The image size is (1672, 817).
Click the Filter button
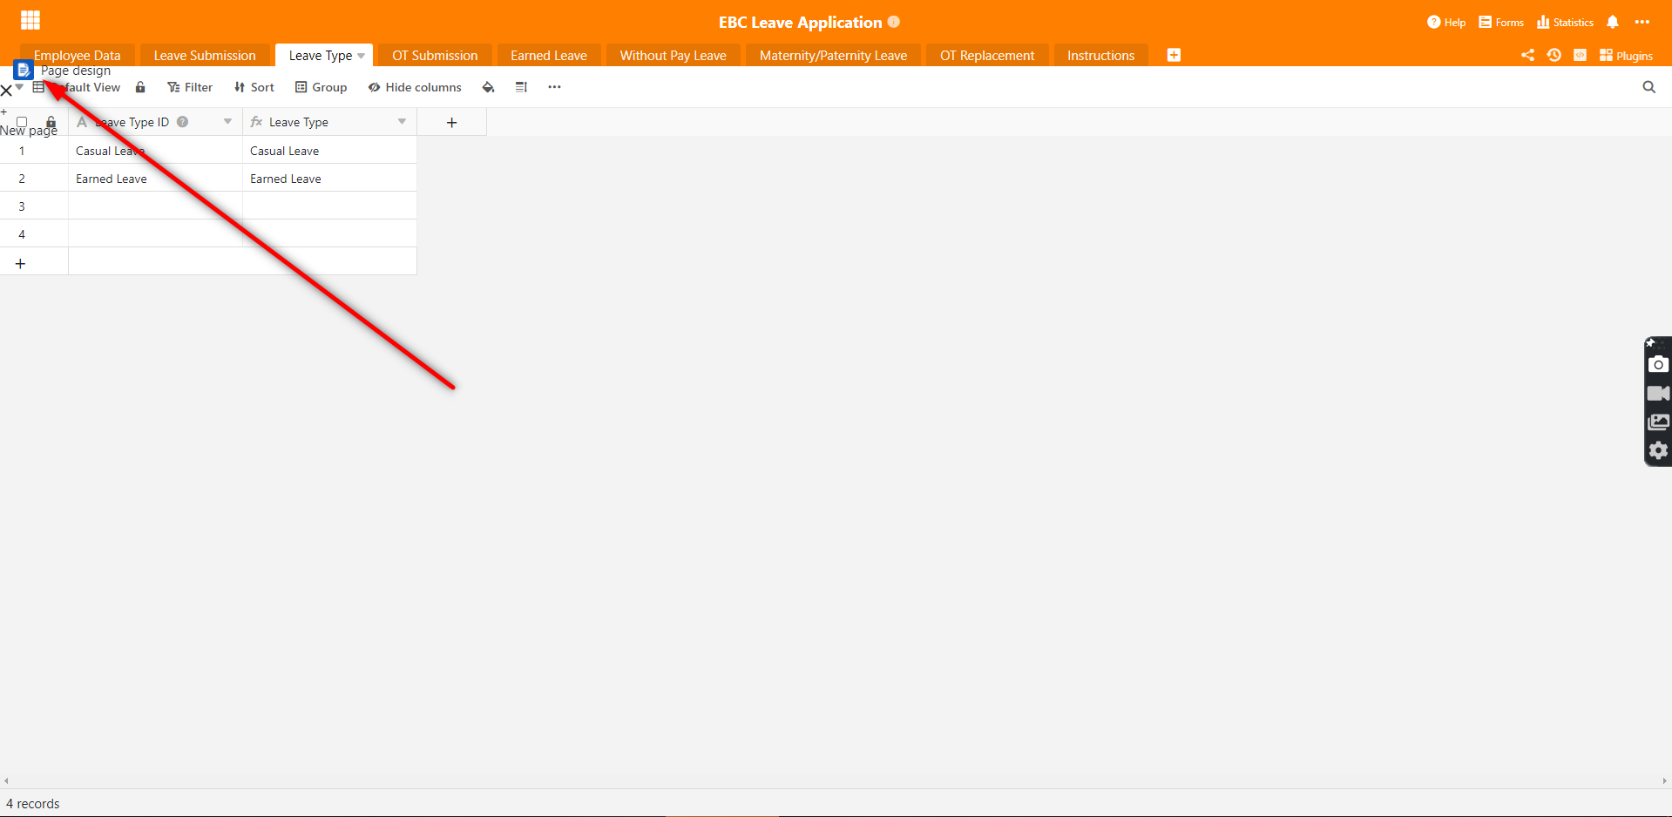(x=190, y=87)
